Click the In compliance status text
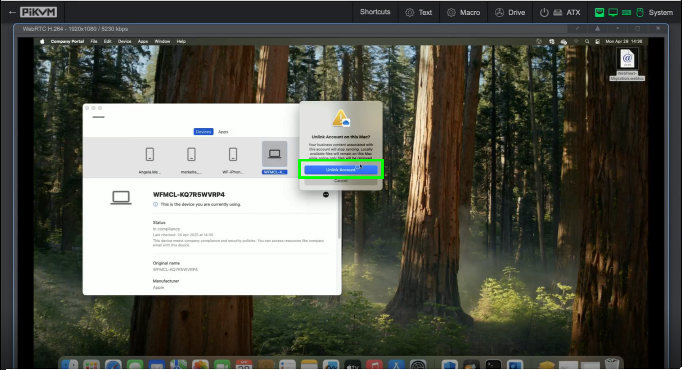682x370 pixels. pyautogui.click(x=166, y=229)
